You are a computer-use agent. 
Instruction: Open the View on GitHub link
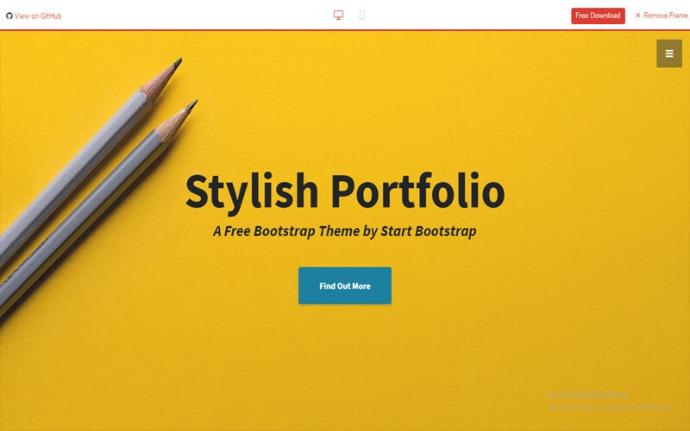[34, 16]
